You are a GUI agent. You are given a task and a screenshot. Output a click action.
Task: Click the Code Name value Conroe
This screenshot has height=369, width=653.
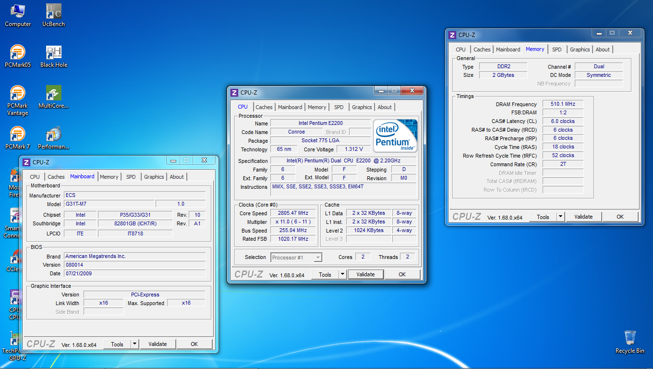coord(296,132)
